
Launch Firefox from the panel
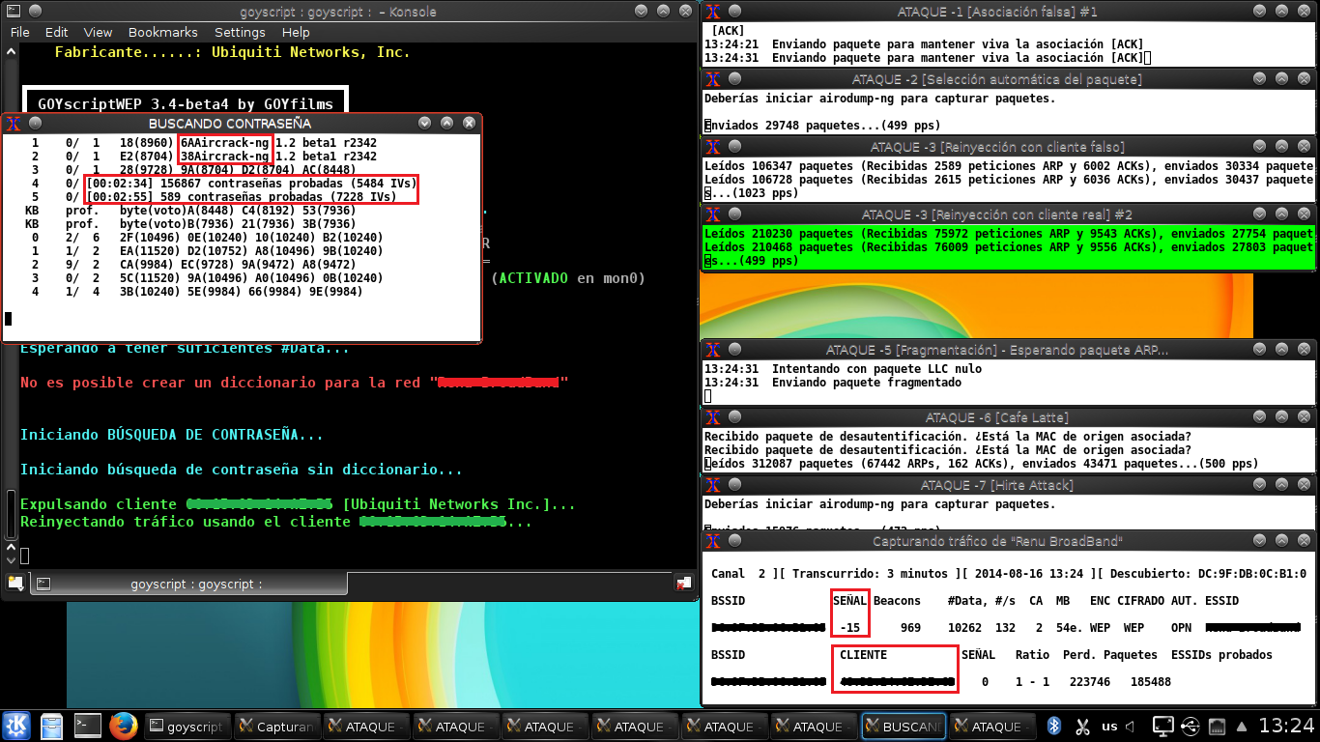pos(123,726)
